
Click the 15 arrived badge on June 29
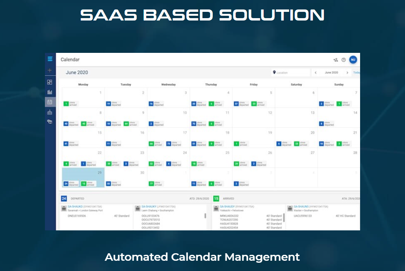pos(88,183)
